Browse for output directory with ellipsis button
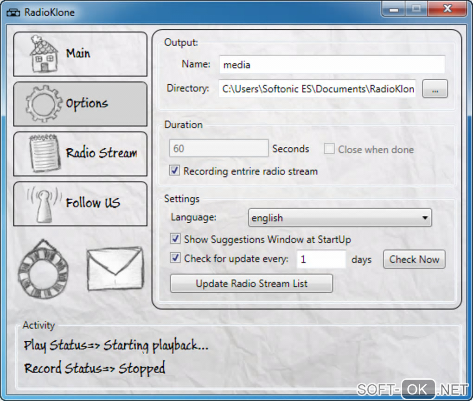473x401 pixels. [x=435, y=88]
